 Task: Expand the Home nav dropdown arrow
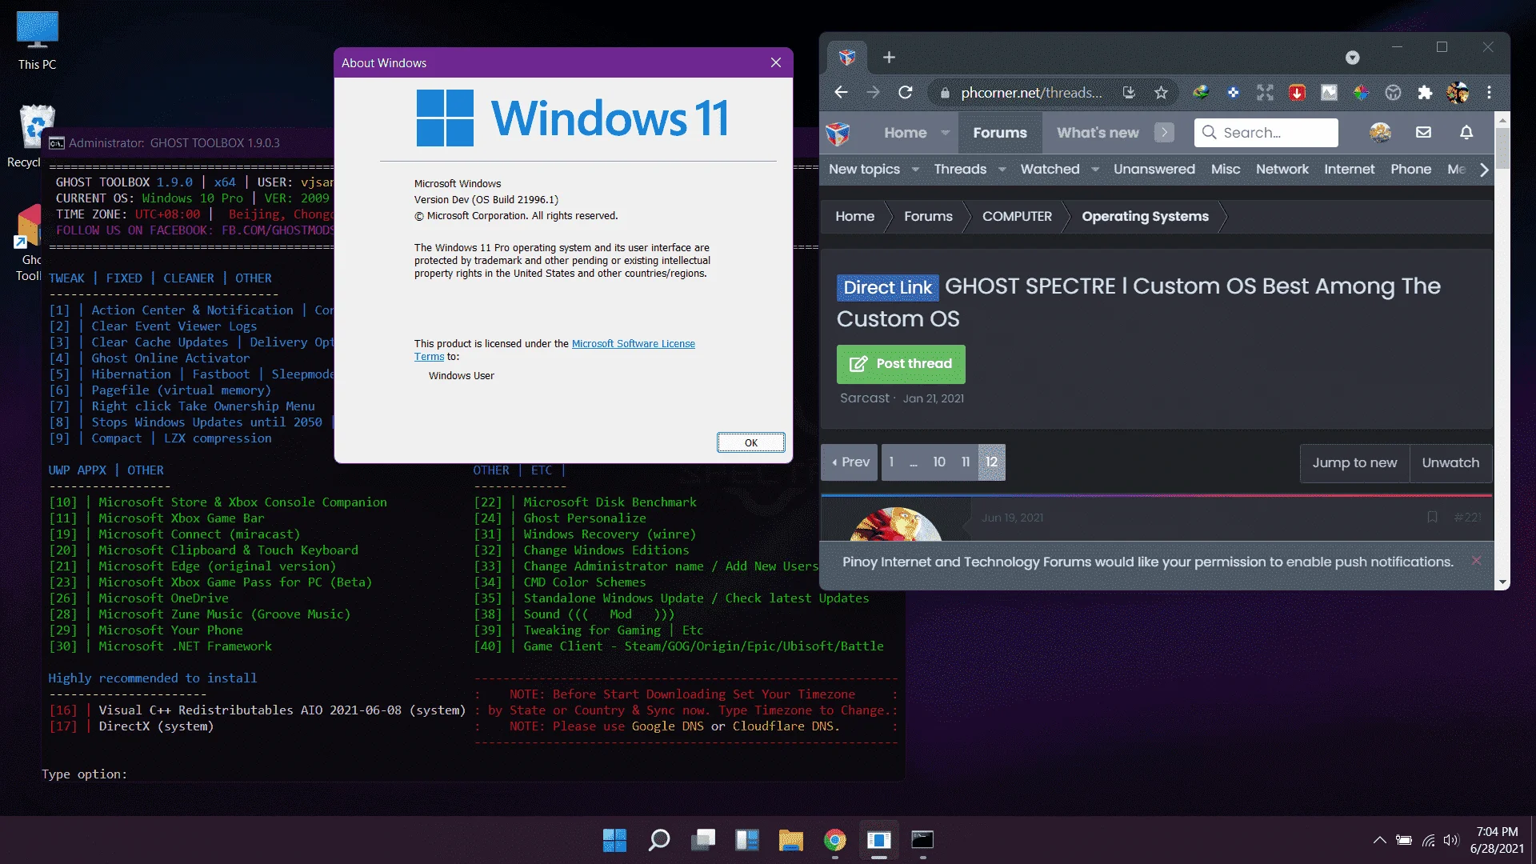pos(946,133)
